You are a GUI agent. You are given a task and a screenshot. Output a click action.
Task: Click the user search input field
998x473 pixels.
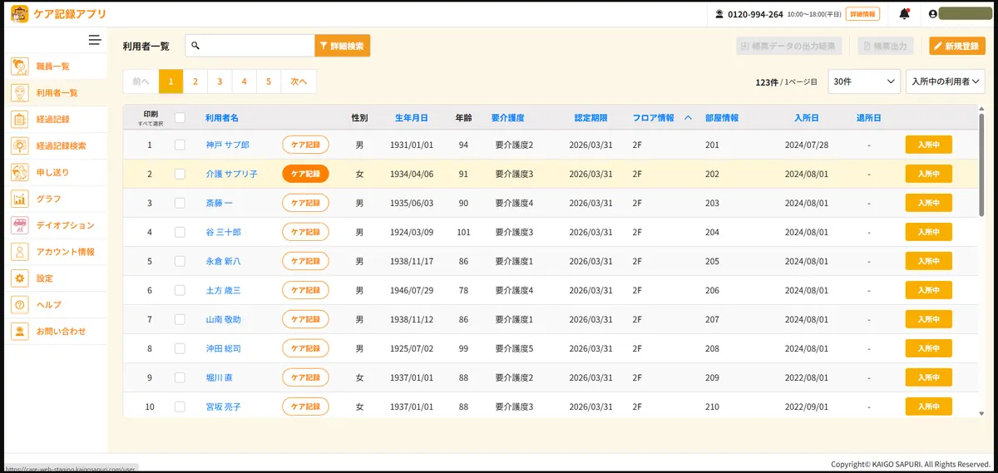point(249,46)
